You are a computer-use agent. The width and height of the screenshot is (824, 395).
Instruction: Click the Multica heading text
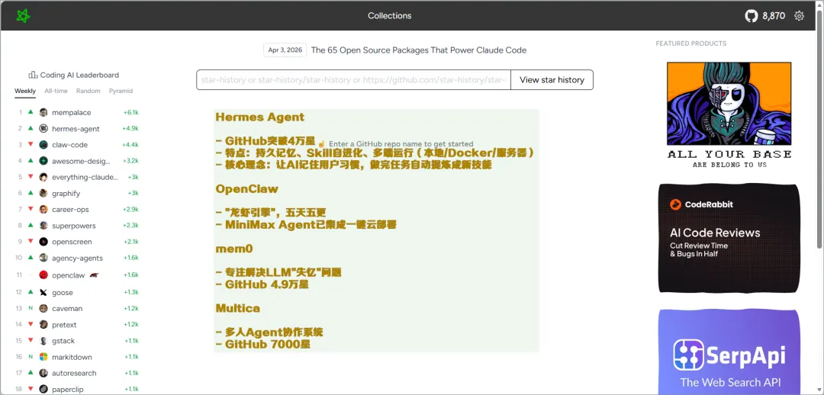pos(237,308)
